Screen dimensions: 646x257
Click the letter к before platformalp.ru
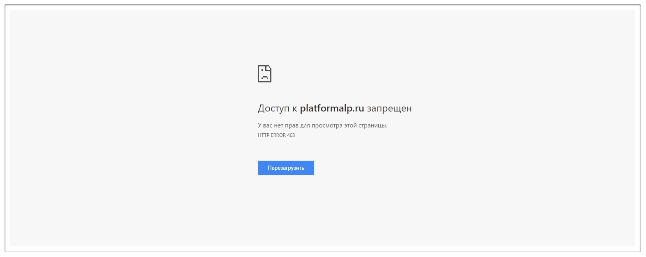coord(294,109)
